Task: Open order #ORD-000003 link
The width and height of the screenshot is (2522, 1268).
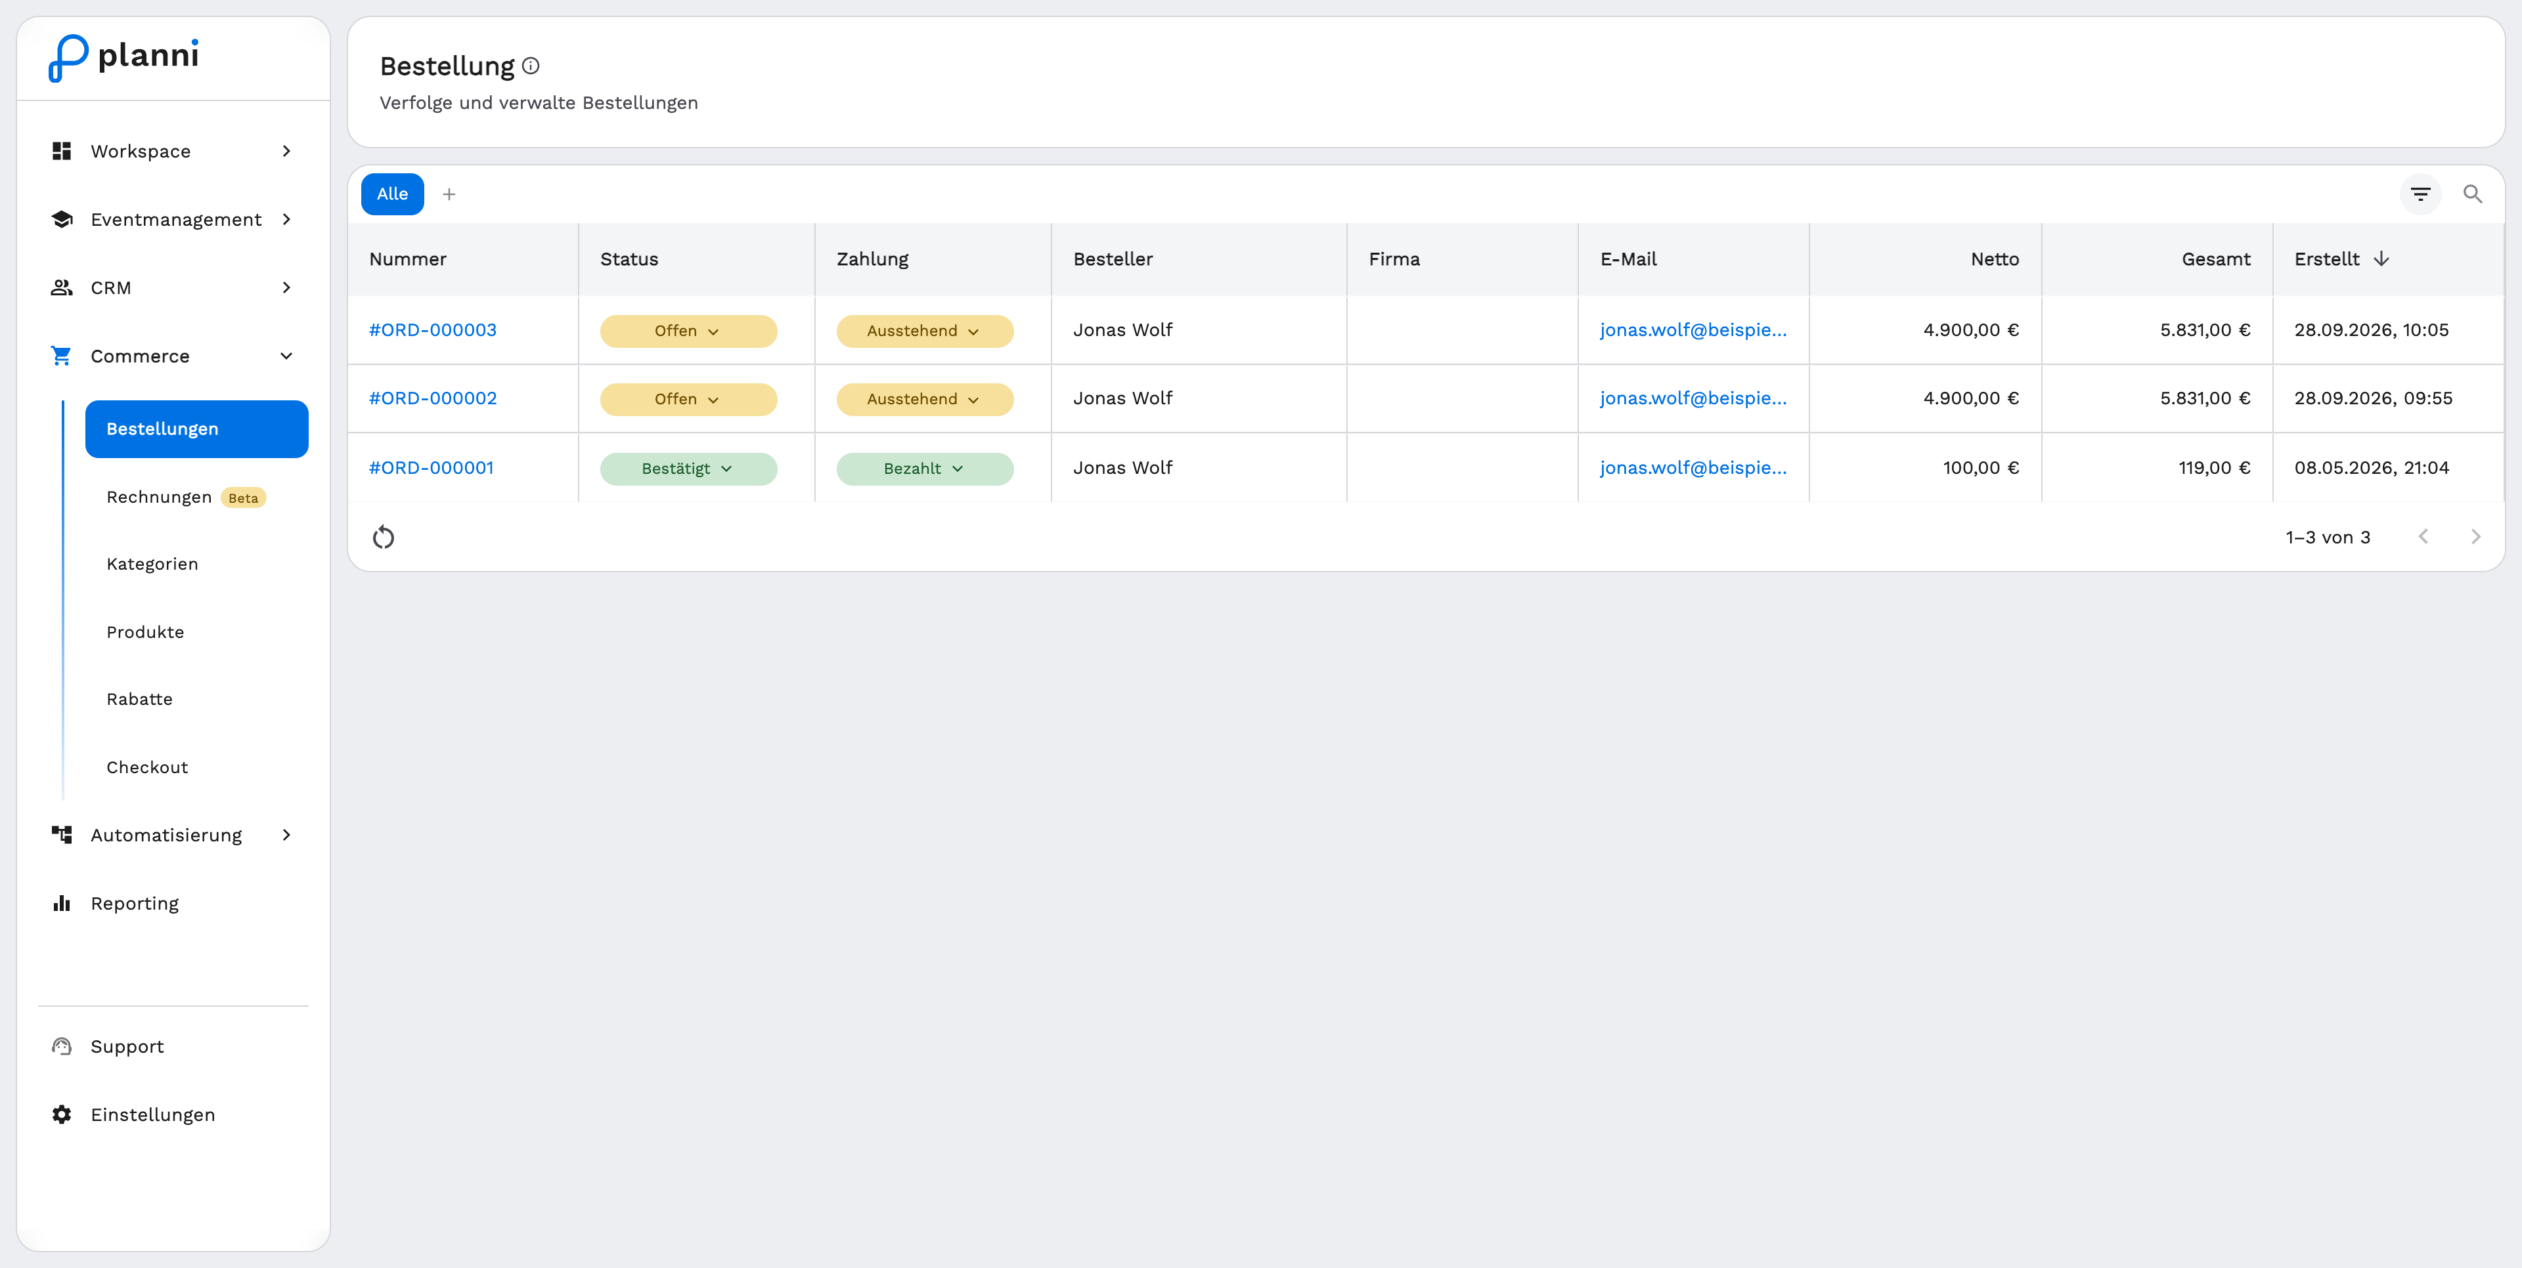Action: [x=433, y=329]
